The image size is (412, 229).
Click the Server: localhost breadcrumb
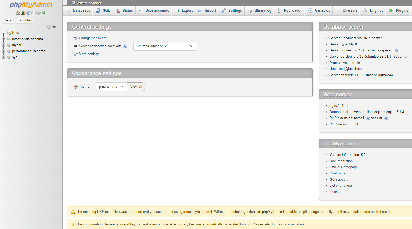pyautogui.click(x=88, y=3)
